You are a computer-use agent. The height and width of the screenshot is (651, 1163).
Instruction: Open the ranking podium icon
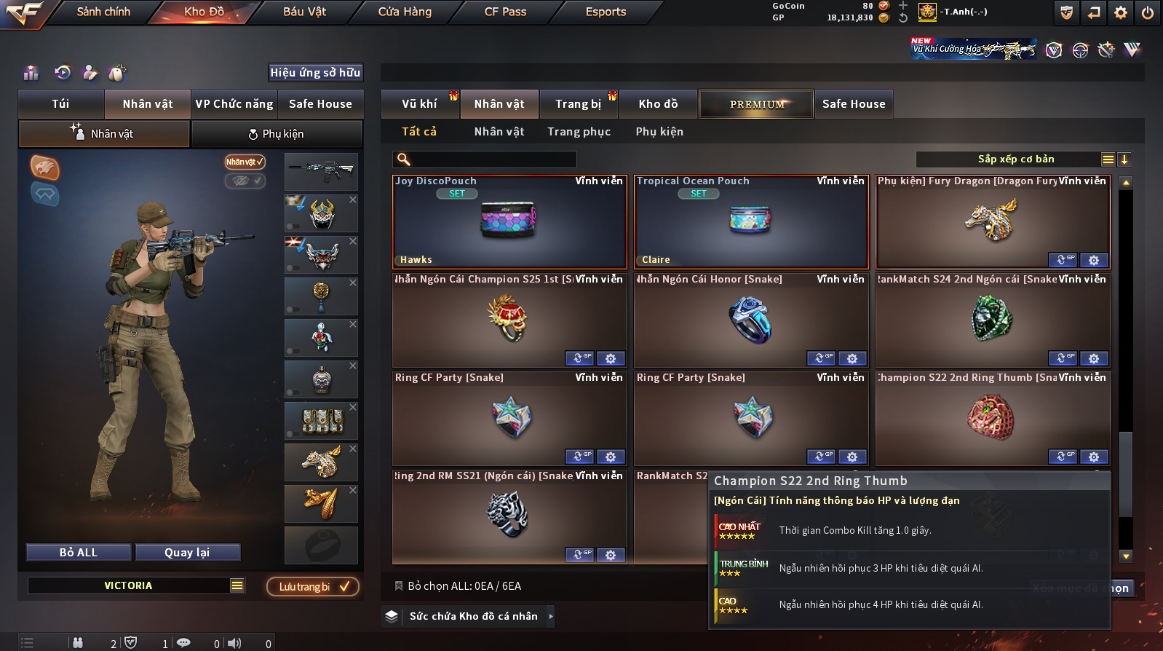coord(31,73)
